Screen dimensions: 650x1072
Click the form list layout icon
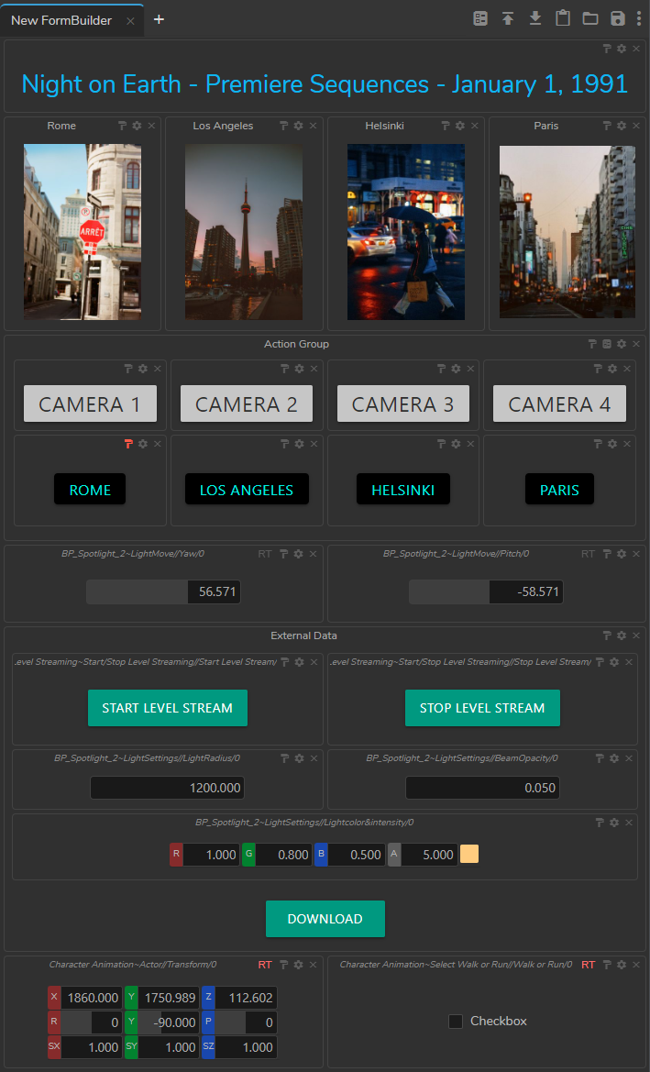[x=480, y=18]
